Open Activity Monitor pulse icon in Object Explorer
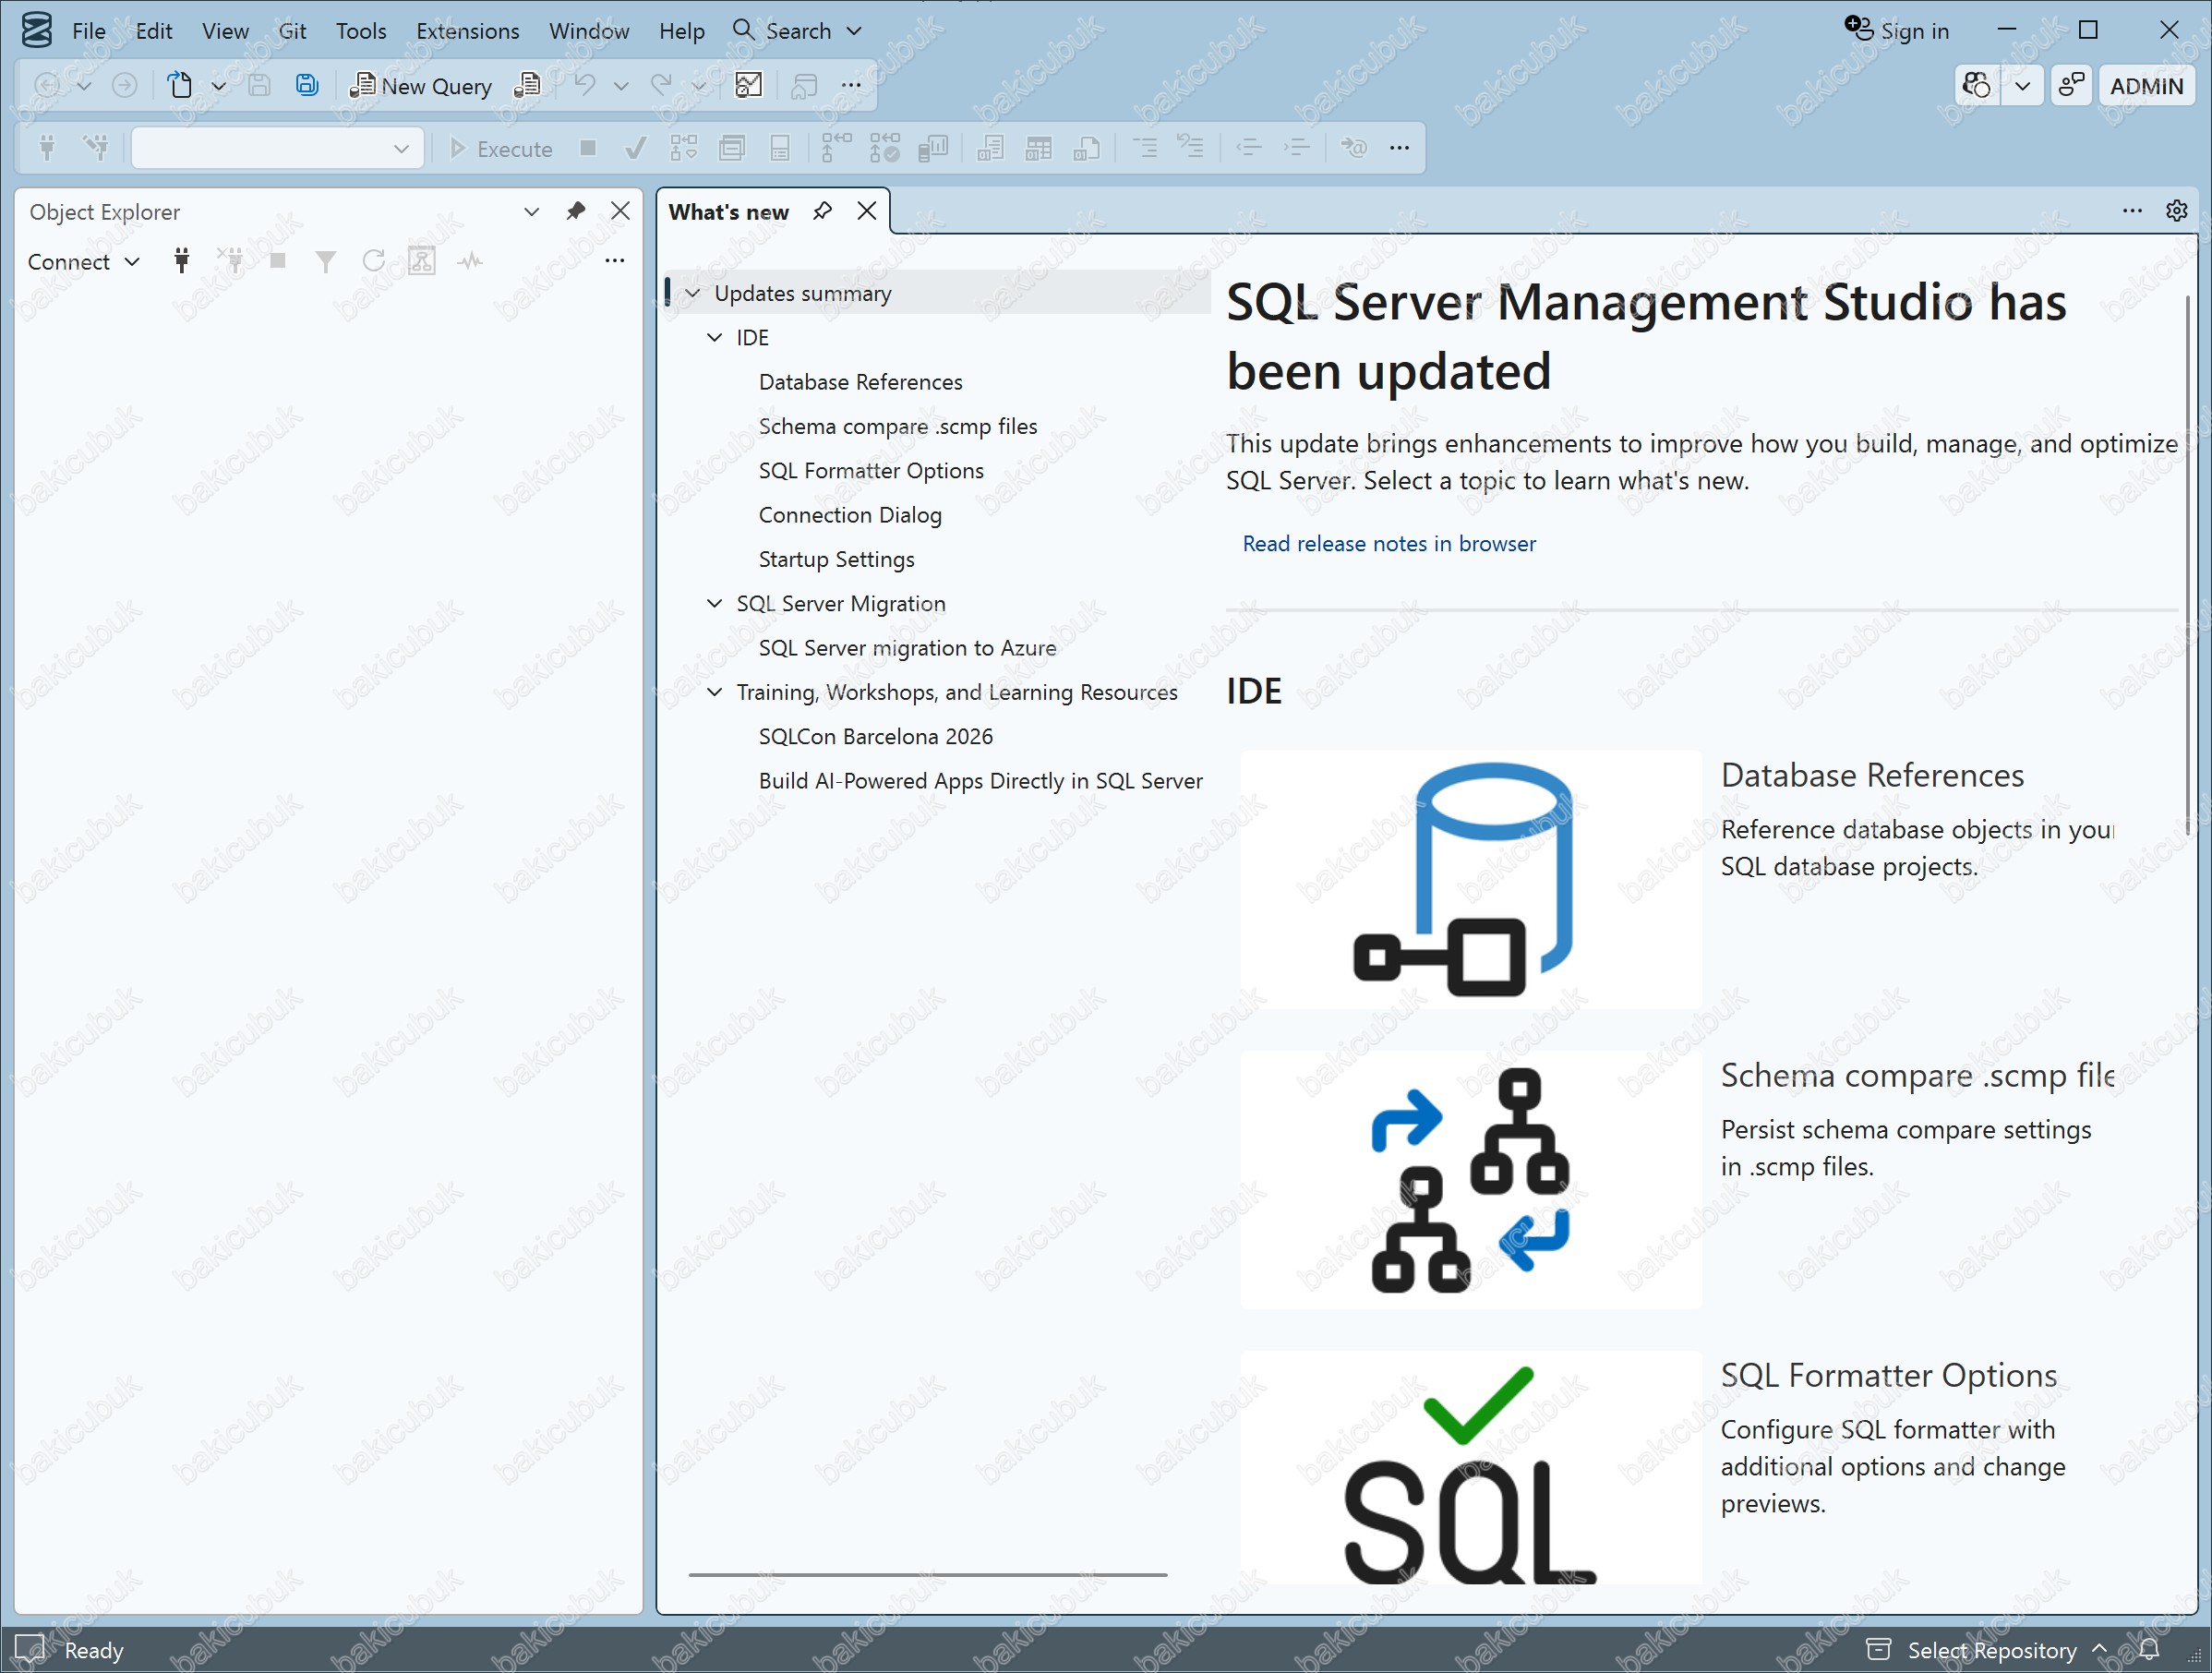The width and height of the screenshot is (2212, 1673). pos(470,262)
